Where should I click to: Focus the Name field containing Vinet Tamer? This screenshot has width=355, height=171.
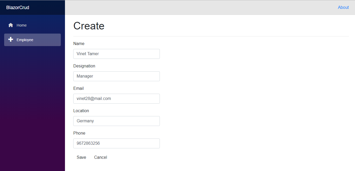point(116,54)
